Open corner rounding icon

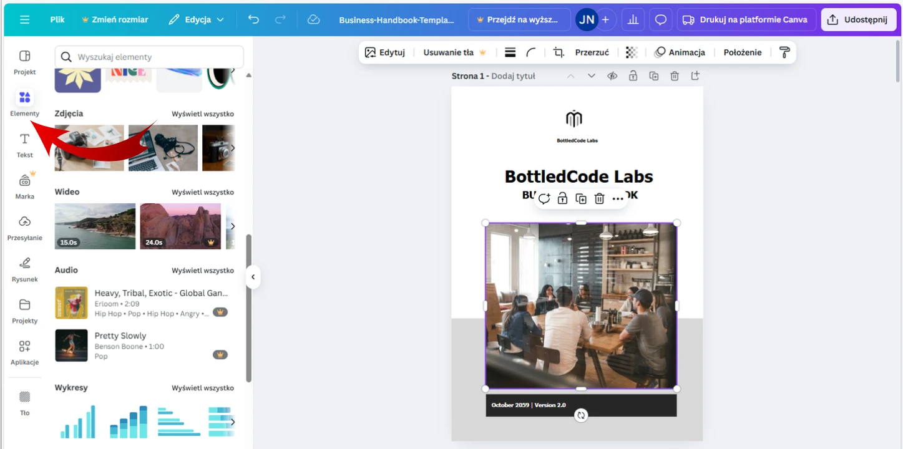click(x=531, y=52)
